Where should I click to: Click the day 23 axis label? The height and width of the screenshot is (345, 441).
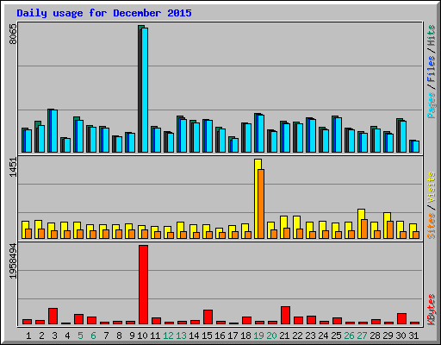[311, 336]
